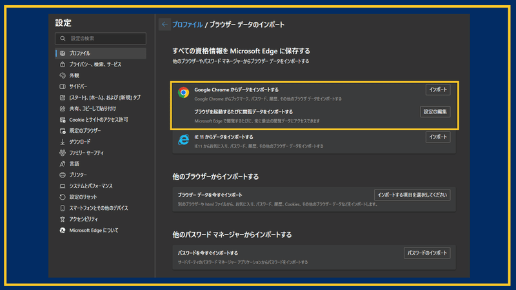Image resolution: width=516 pixels, height=290 pixels.
Task: Click Cookie とサイトのアクセス許可 icon
Action: point(63,120)
